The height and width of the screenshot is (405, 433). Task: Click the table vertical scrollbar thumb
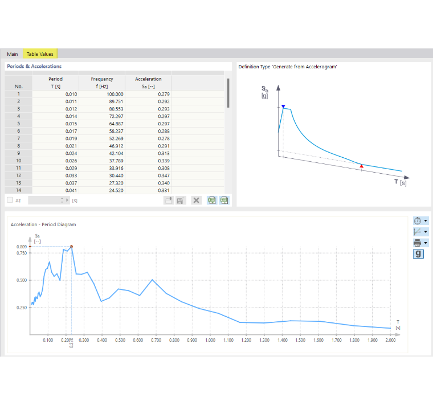pyautogui.click(x=228, y=93)
